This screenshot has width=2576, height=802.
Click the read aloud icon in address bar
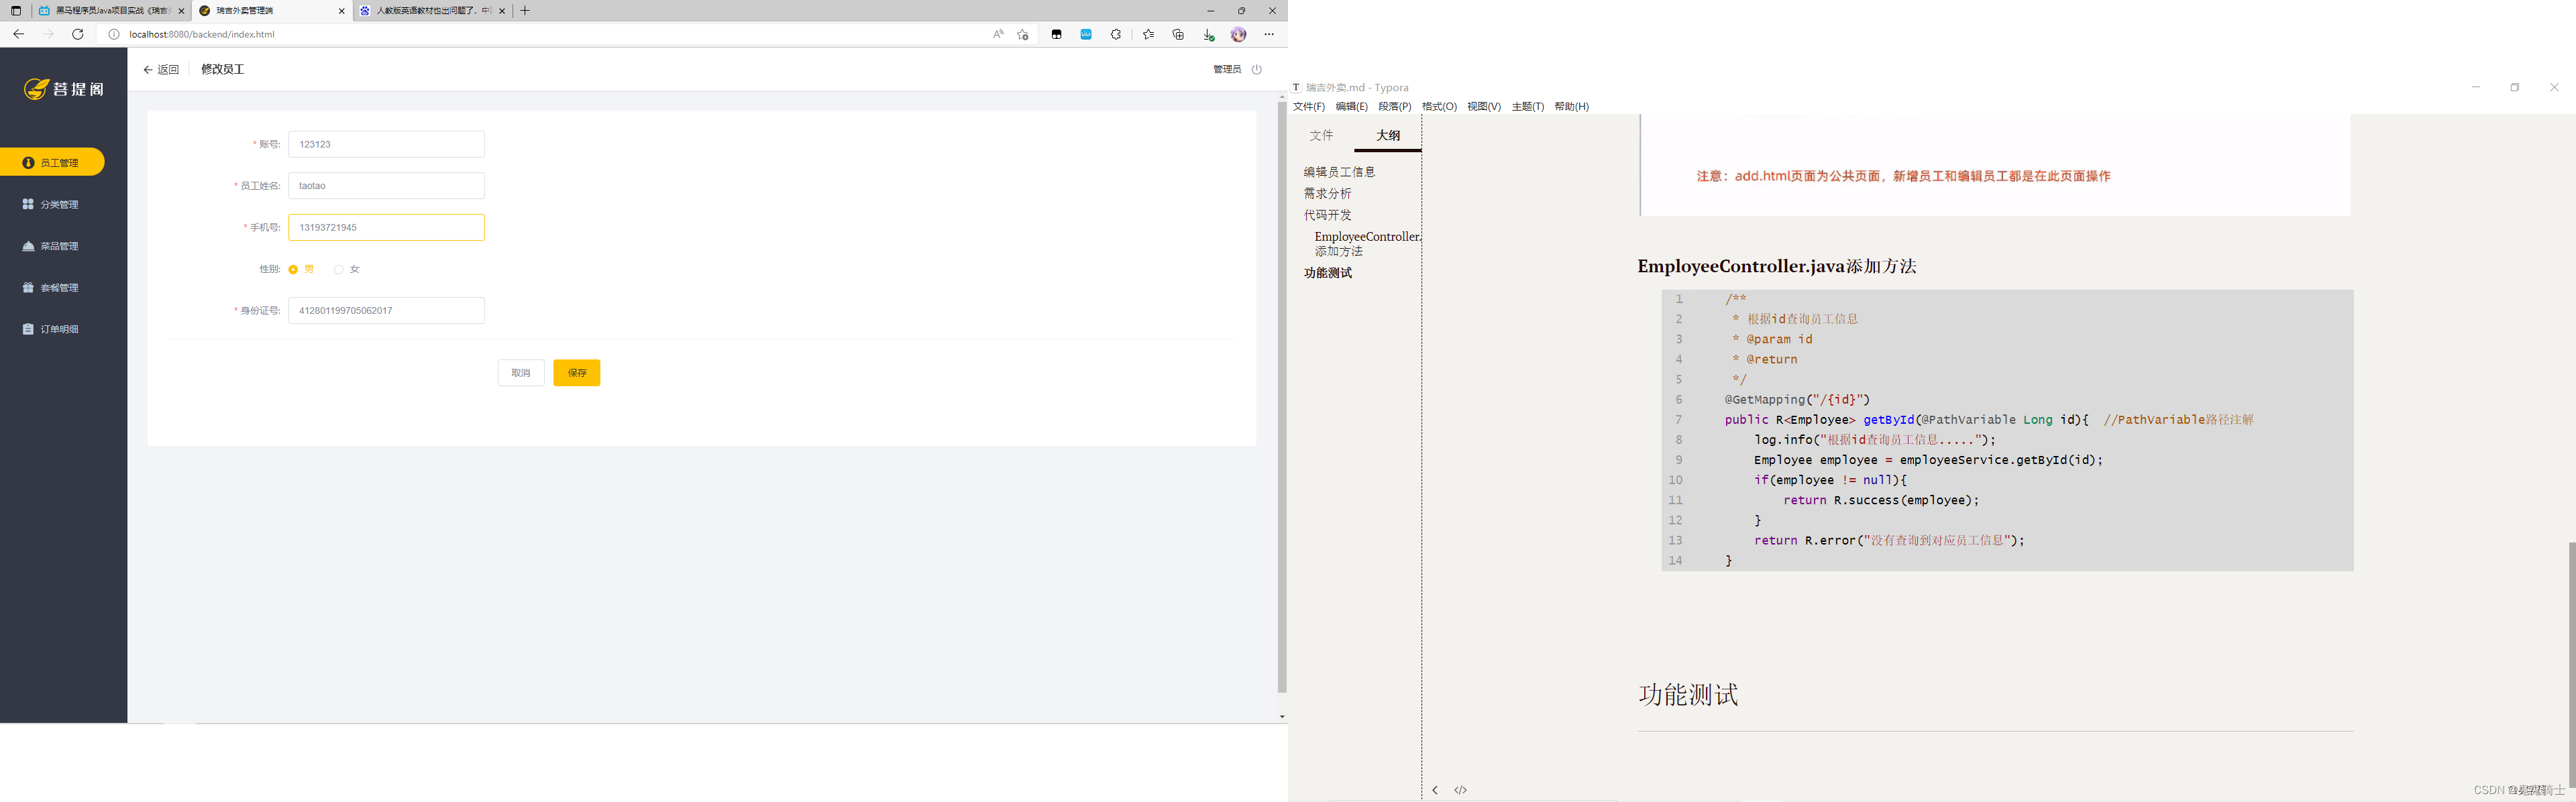(x=998, y=34)
